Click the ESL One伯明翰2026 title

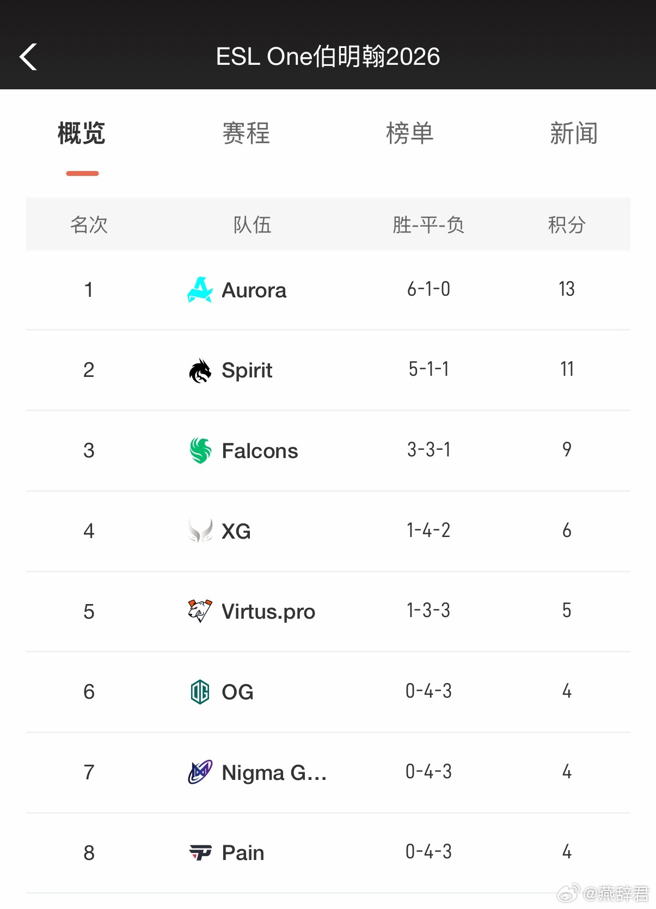coord(328,57)
